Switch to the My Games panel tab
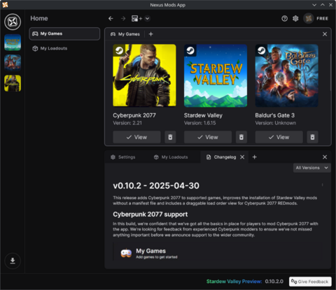This screenshot has width=336, height=290. 125,34
